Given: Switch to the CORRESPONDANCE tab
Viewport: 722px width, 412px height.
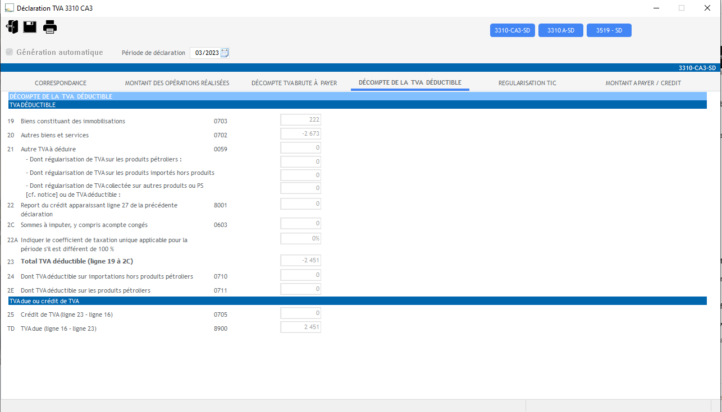Looking at the screenshot, I should click(61, 83).
